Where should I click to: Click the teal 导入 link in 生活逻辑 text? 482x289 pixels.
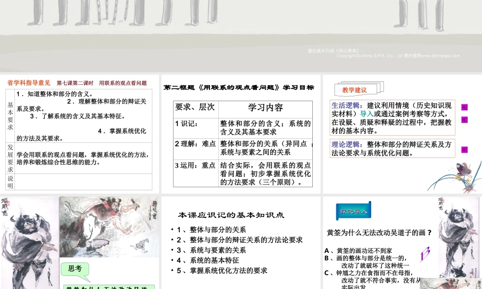coord(366,114)
